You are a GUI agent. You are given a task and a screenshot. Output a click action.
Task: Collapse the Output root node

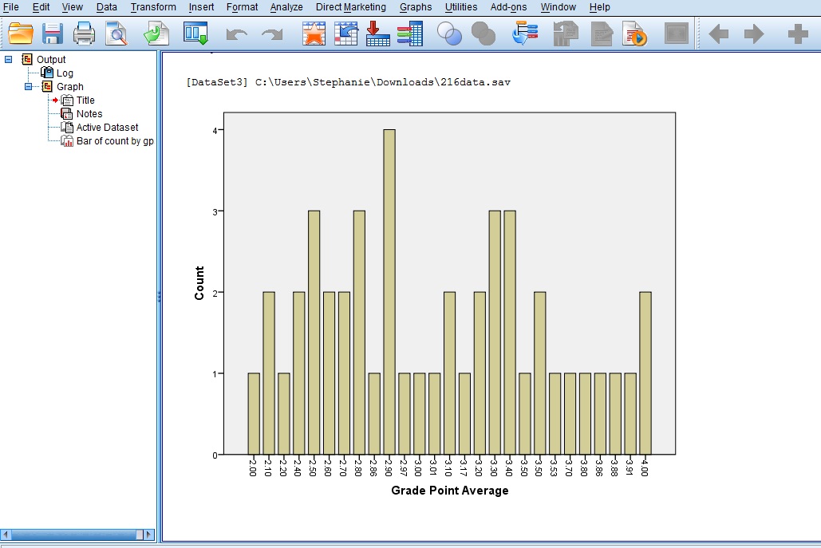point(8,59)
